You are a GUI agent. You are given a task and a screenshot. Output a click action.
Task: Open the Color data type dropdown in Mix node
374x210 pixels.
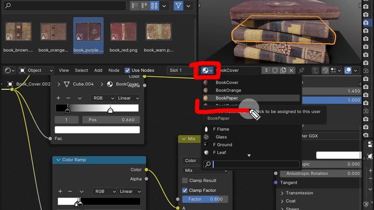pyautogui.click(x=192, y=160)
